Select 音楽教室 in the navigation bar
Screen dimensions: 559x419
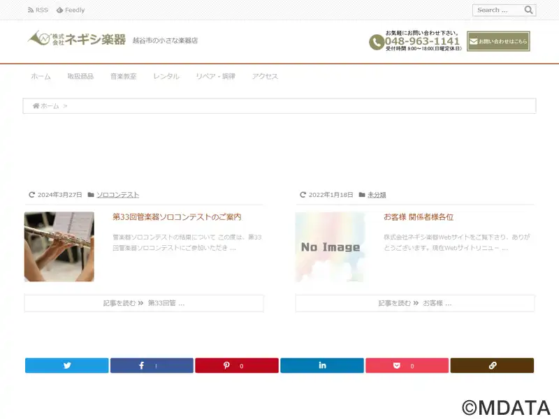(123, 76)
